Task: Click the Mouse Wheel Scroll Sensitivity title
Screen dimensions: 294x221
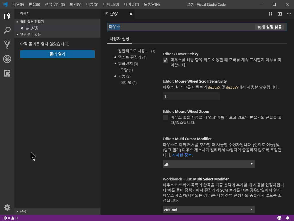Action: click(195, 81)
